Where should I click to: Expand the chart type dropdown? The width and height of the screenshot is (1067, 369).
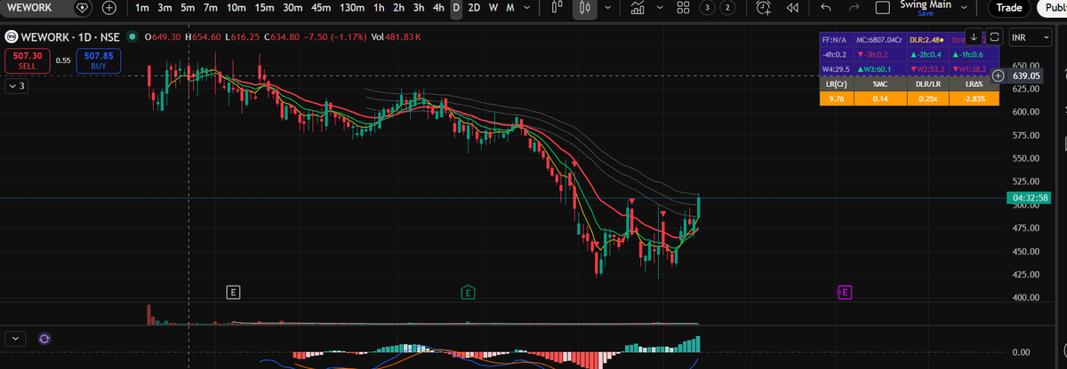tap(606, 8)
